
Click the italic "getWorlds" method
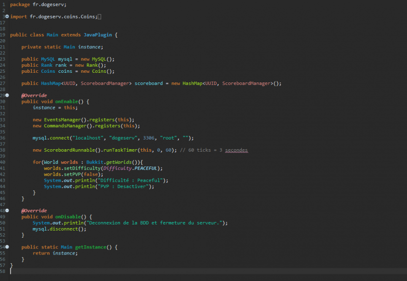pos(119,162)
